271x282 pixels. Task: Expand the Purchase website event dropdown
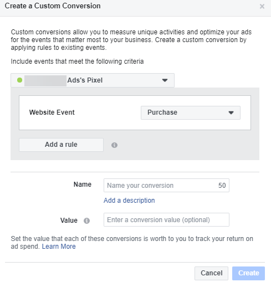click(191, 112)
